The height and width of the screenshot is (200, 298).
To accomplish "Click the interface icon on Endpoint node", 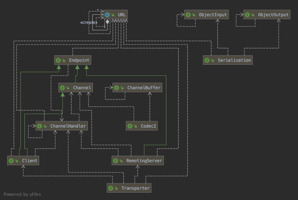I will [58, 60].
